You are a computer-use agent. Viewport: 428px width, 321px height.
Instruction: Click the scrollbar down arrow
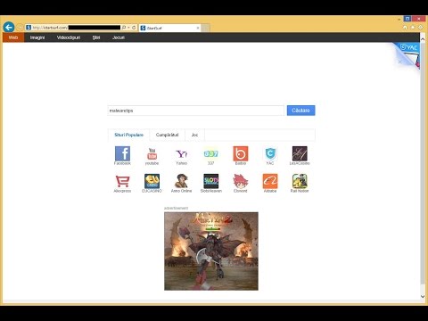click(x=423, y=296)
